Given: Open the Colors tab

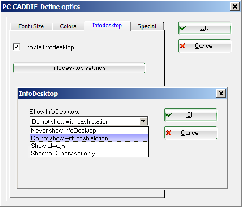Looking at the screenshot, I should click(x=68, y=26).
